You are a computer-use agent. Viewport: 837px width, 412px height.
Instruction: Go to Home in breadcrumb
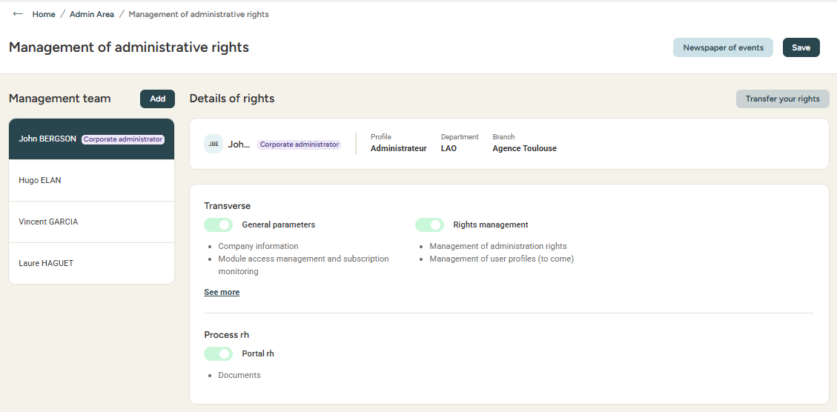tap(44, 14)
